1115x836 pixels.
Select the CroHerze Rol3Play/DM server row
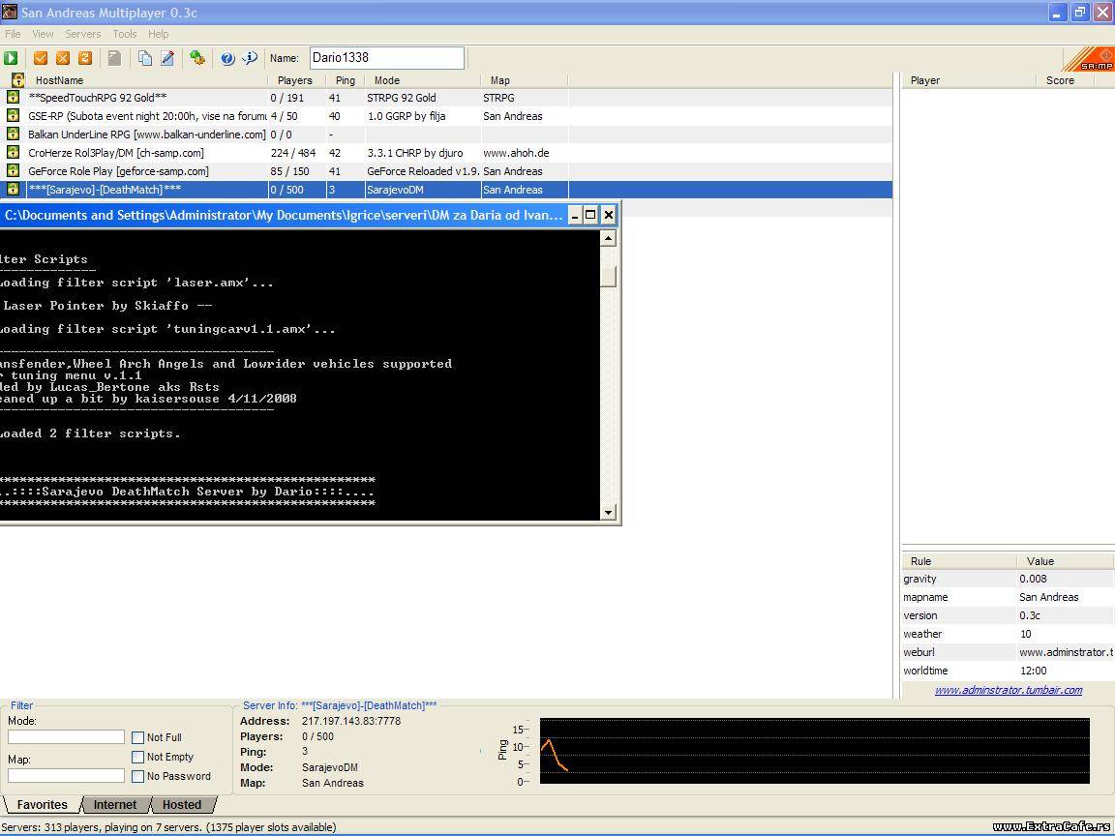116,153
